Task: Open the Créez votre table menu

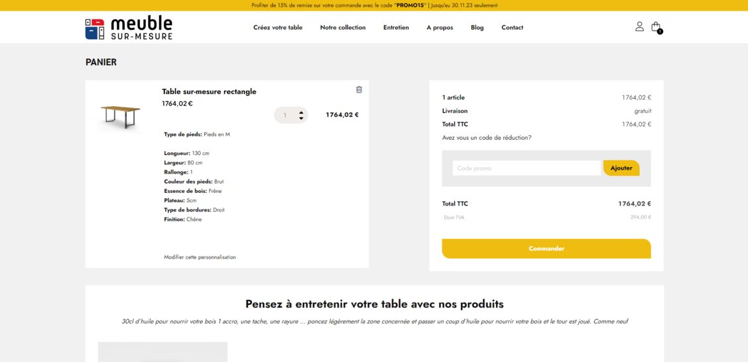Action: pyautogui.click(x=278, y=28)
